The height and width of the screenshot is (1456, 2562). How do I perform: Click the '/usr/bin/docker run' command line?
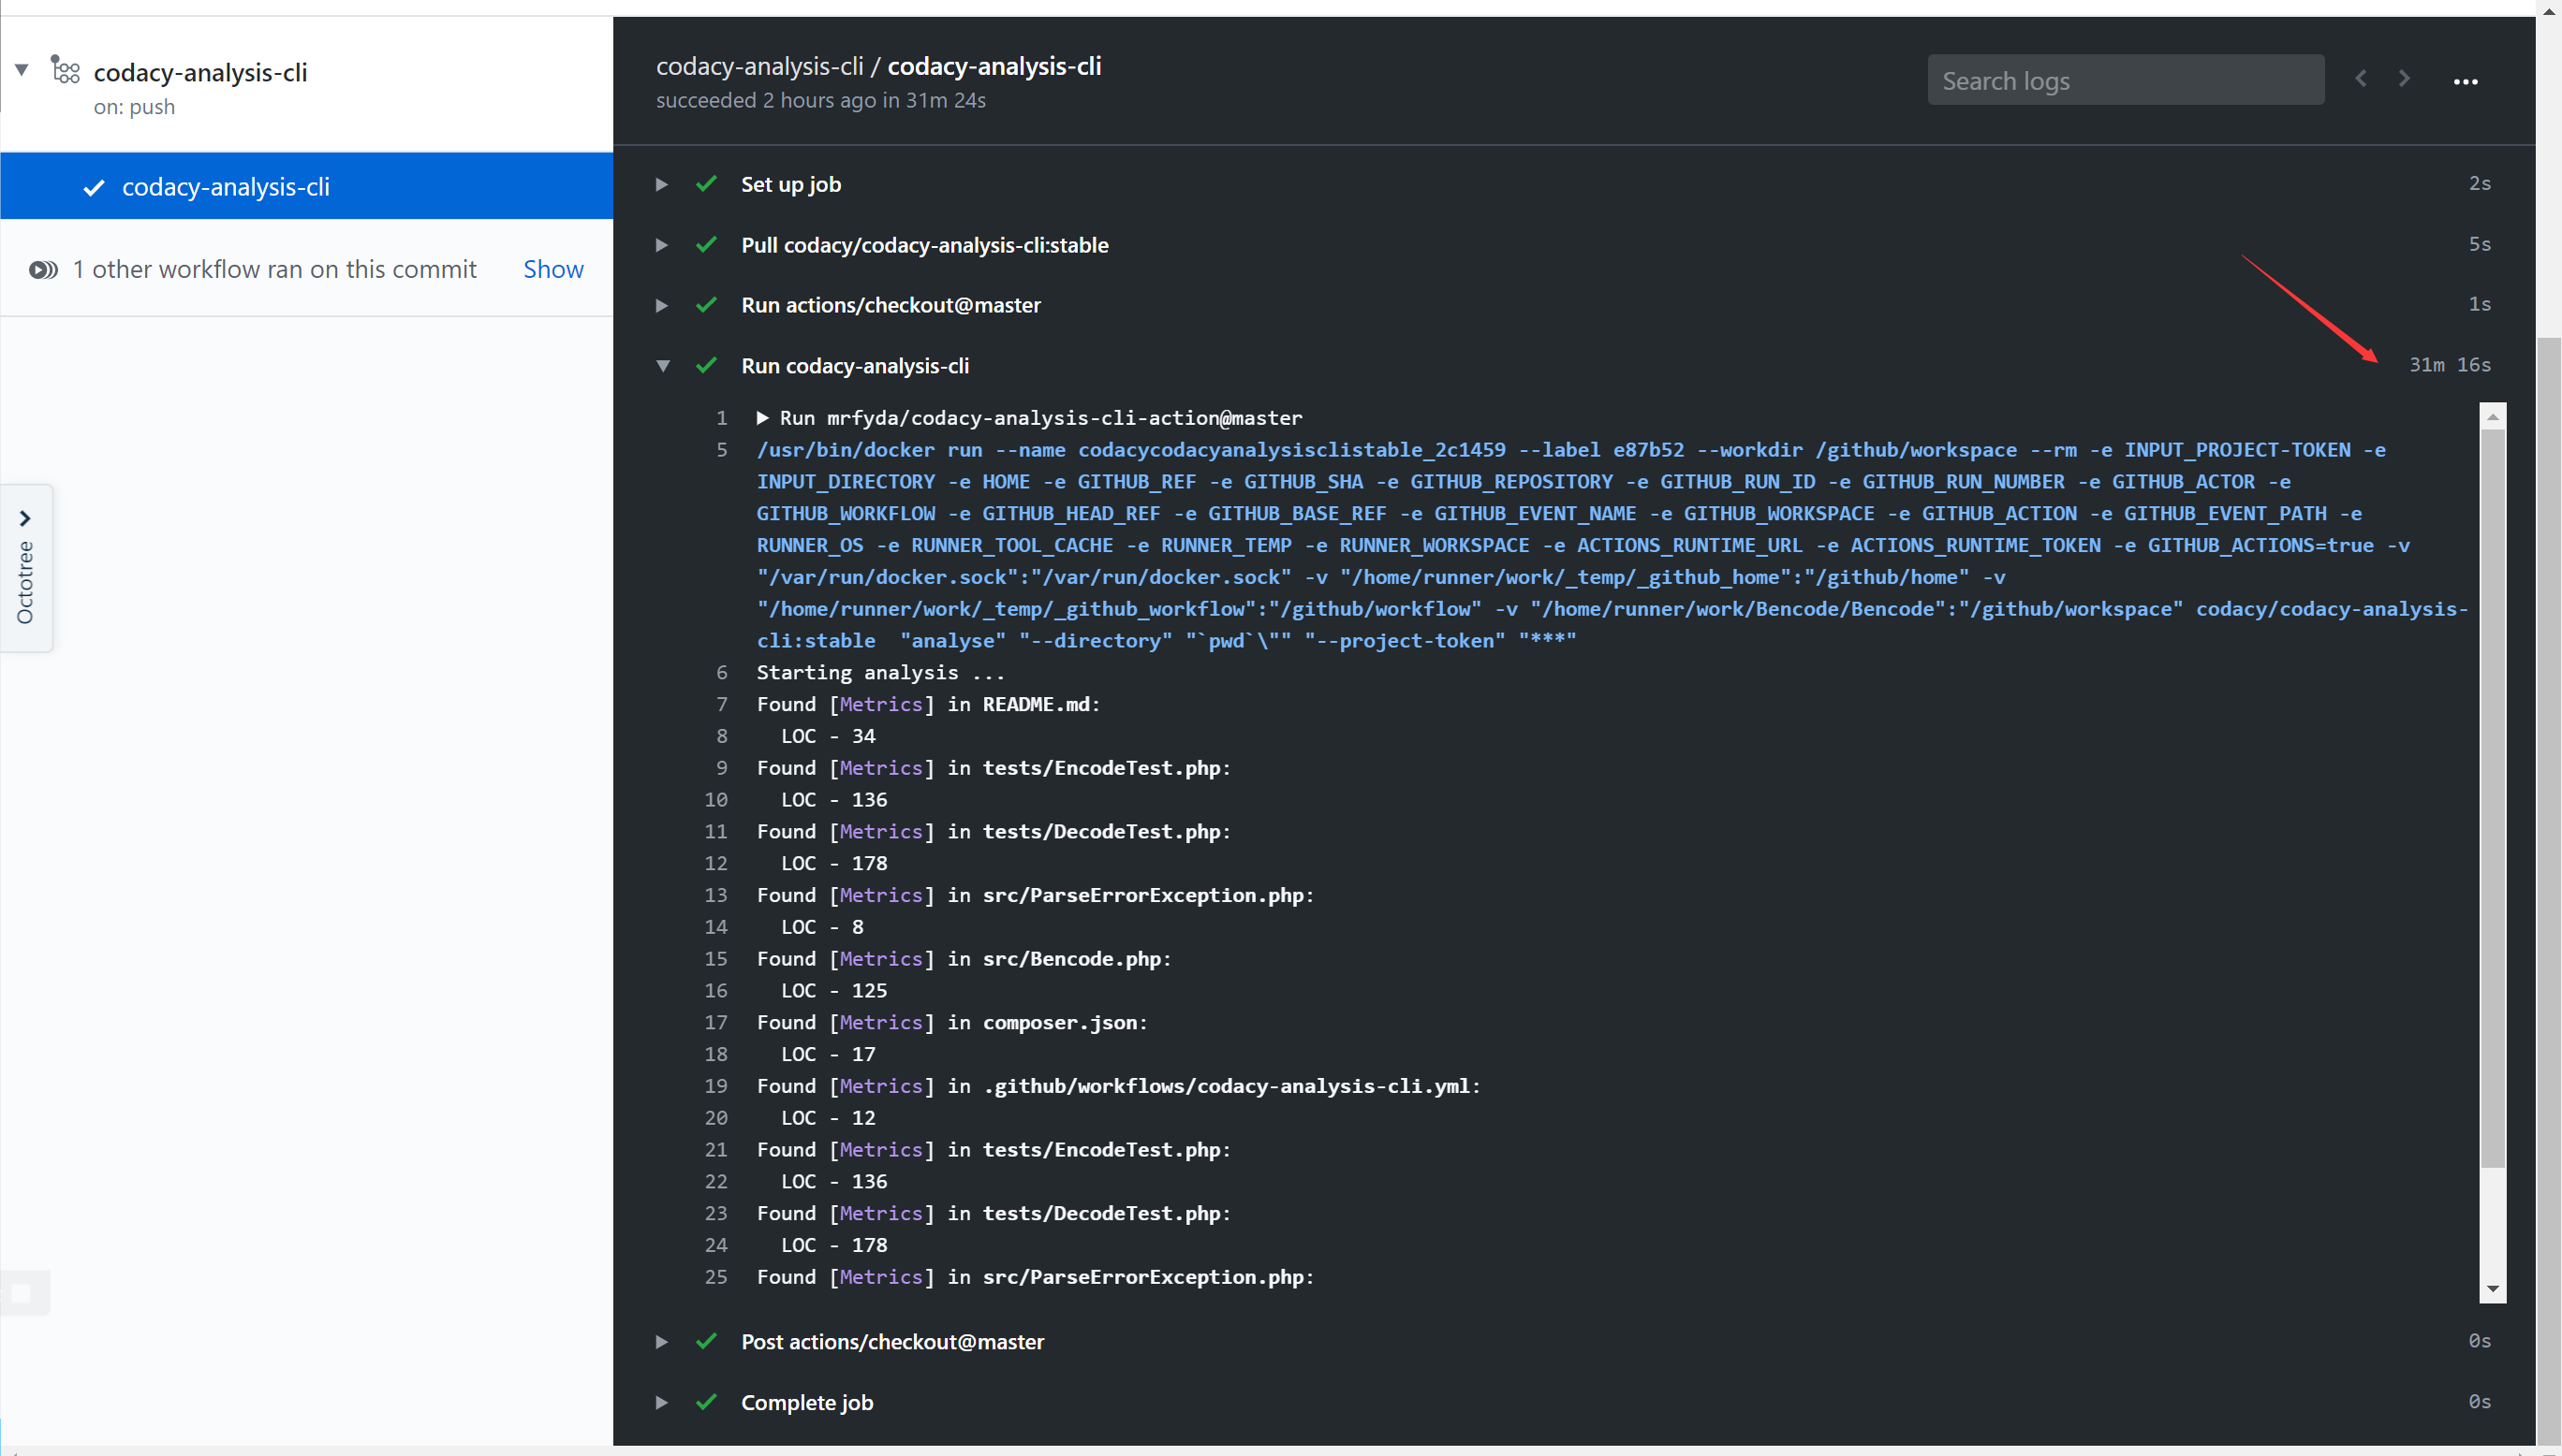point(1612,546)
